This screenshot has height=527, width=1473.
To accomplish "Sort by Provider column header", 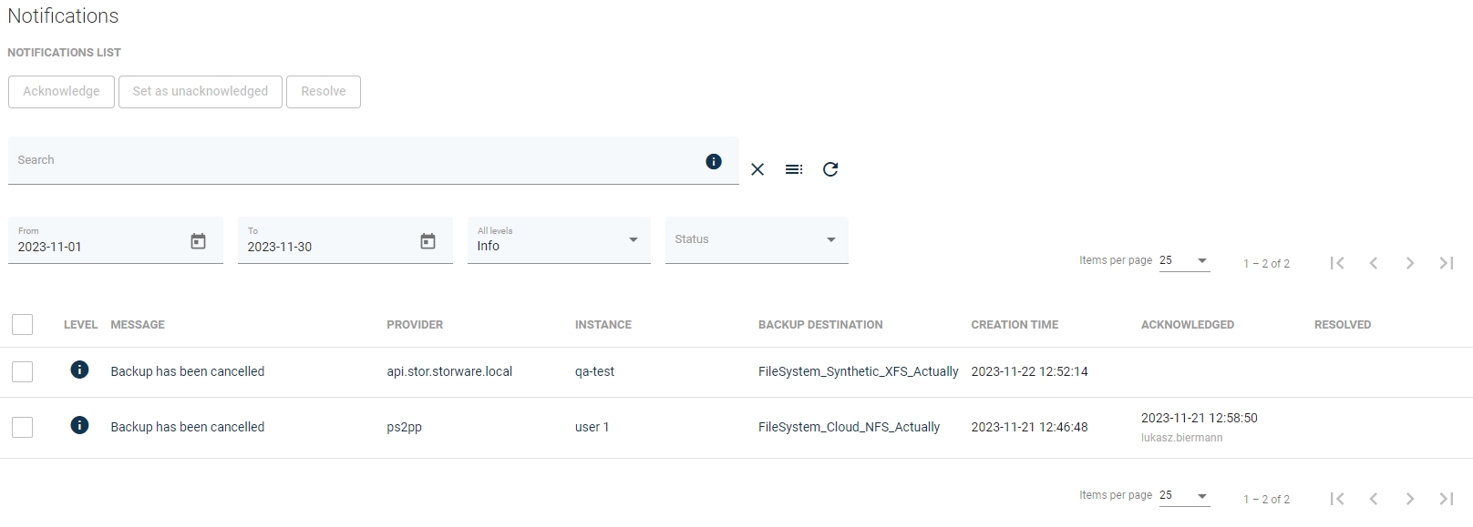I will click(415, 325).
